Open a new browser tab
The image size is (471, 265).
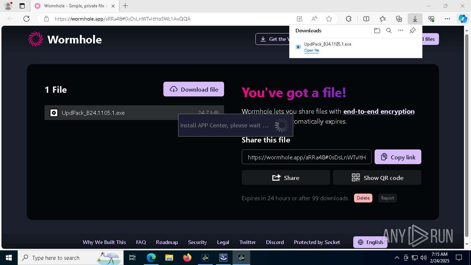[x=125, y=6]
